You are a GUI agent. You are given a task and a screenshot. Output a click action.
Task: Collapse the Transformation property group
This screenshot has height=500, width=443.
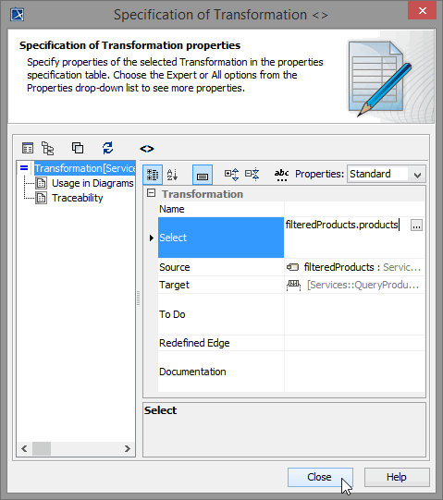coord(151,193)
